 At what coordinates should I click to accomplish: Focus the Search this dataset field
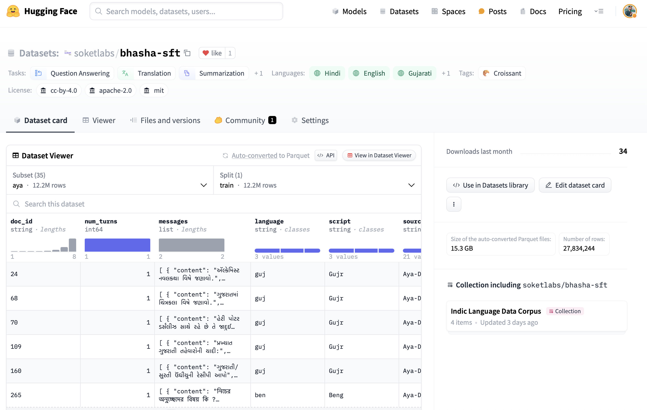coord(214,204)
